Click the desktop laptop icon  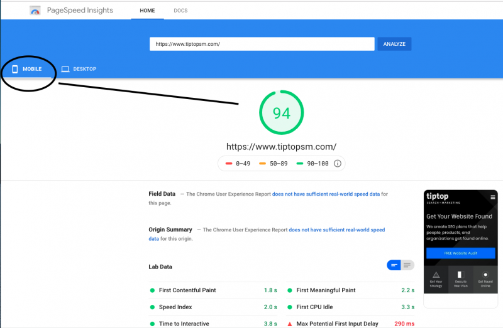click(65, 69)
